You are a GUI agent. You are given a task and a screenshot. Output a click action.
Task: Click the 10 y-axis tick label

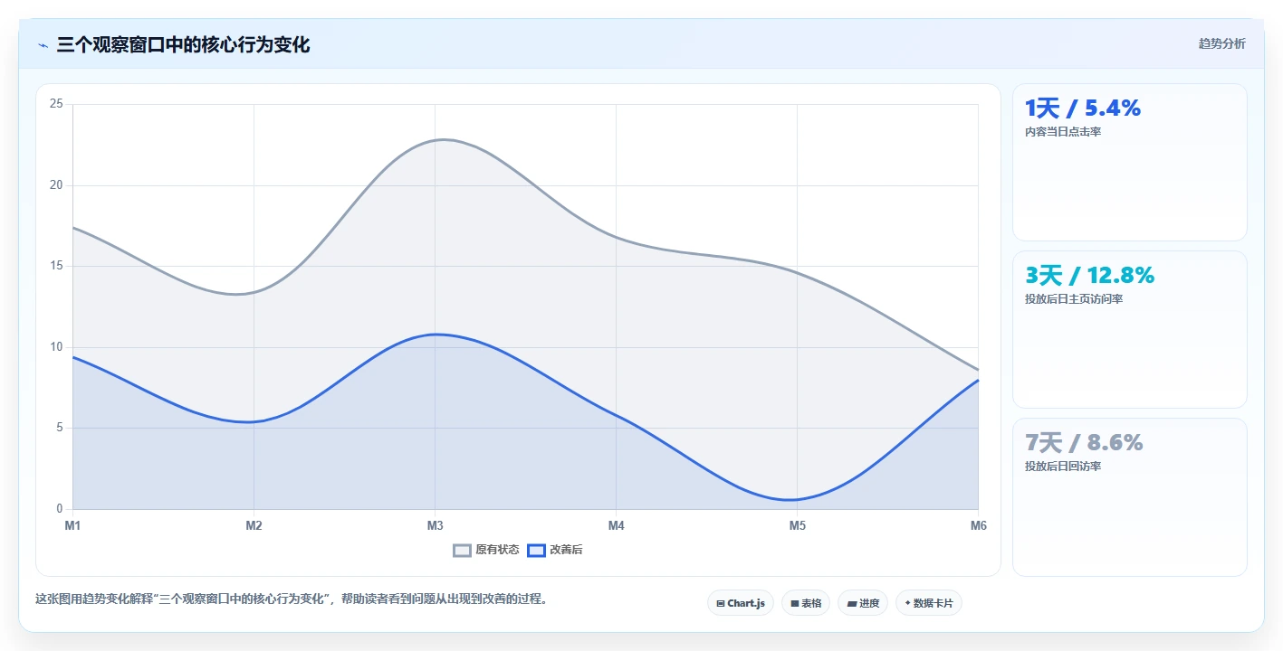(56, 347)
